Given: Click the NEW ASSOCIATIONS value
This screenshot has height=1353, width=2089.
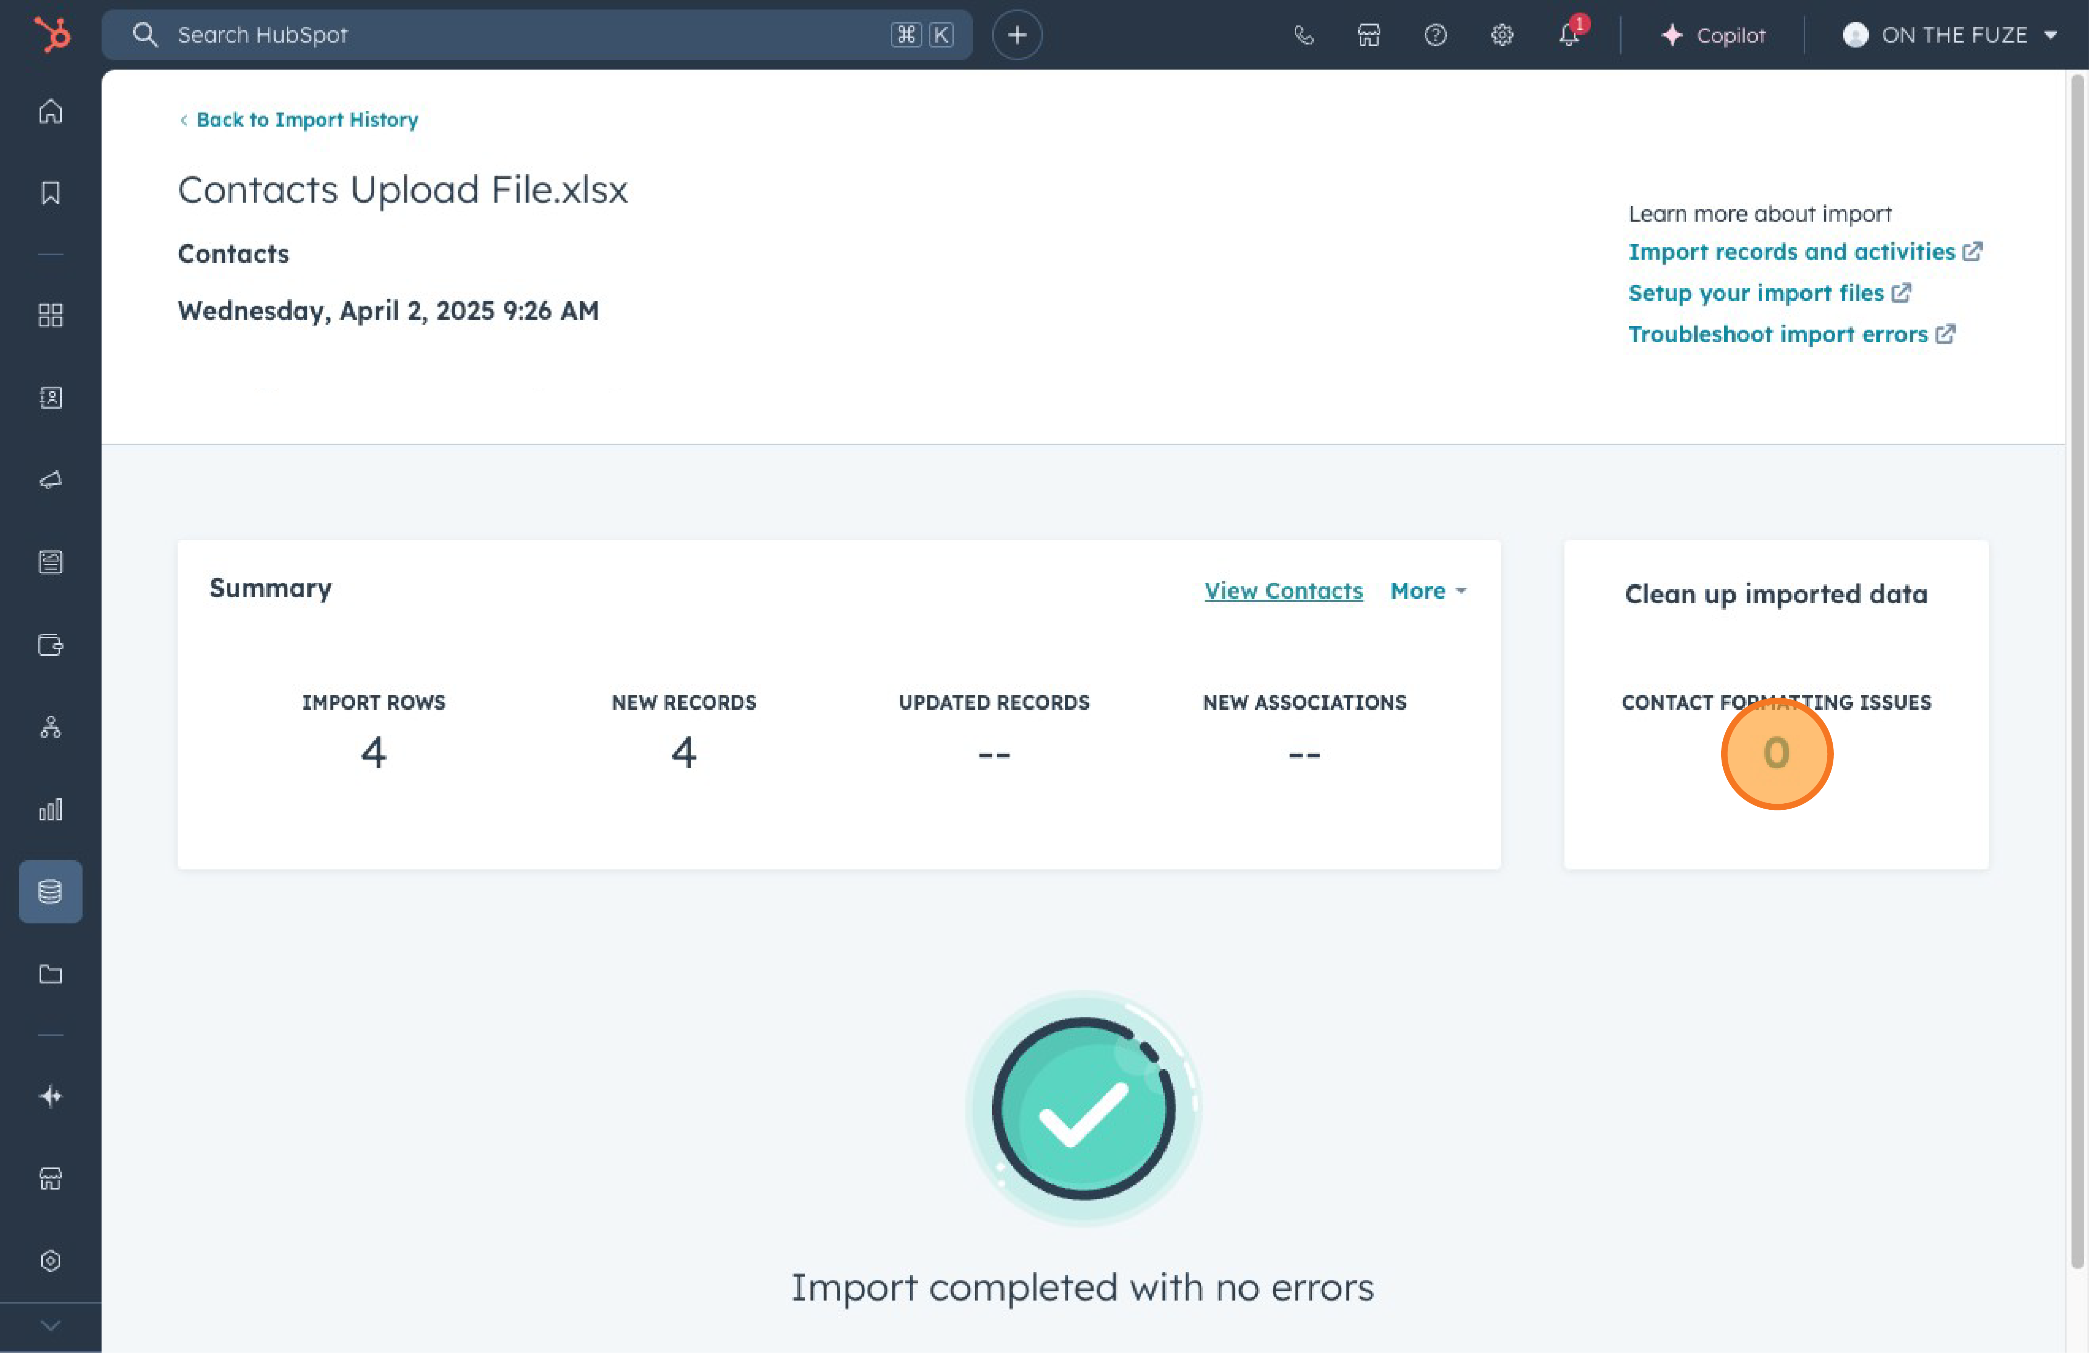Looking at the screenshot, I should point(1304,755).
